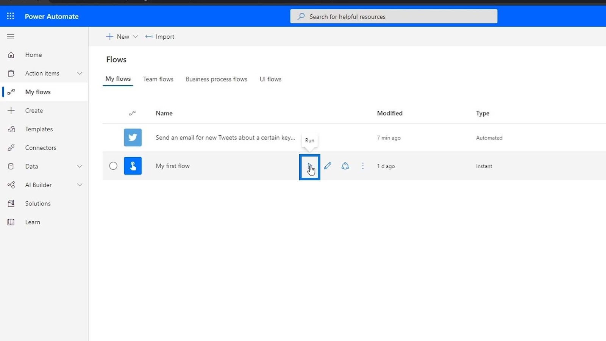Click the Flows page heading
The width and height of the screenshot is (606, 341).
pos(116,59)
